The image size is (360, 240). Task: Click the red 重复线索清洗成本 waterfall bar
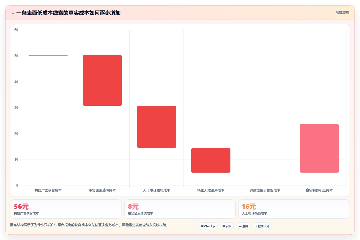pos(102,80)
